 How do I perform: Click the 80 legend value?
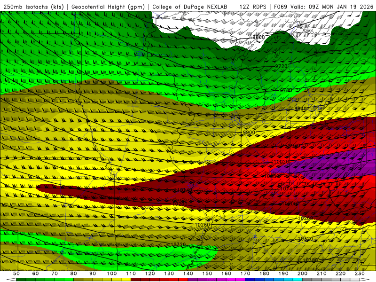pos(73,274)
